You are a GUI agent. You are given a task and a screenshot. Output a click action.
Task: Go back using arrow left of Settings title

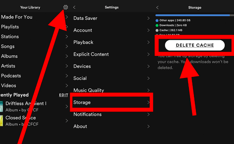point(74,7)
